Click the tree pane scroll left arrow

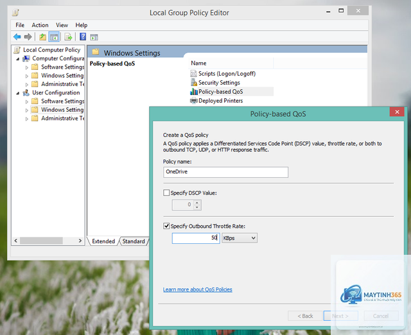tap(15, 241)
